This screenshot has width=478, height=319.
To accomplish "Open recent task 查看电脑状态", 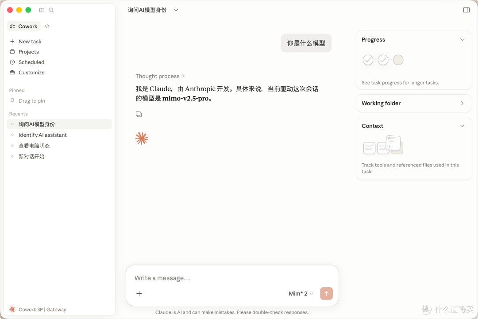I will [x=59, y=146].
